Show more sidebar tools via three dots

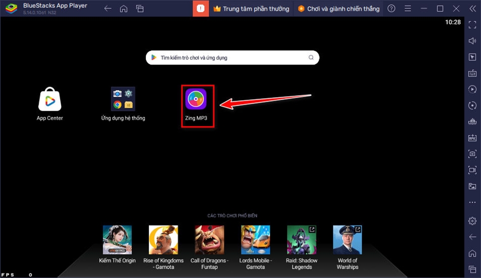click(x=472, y=202)
